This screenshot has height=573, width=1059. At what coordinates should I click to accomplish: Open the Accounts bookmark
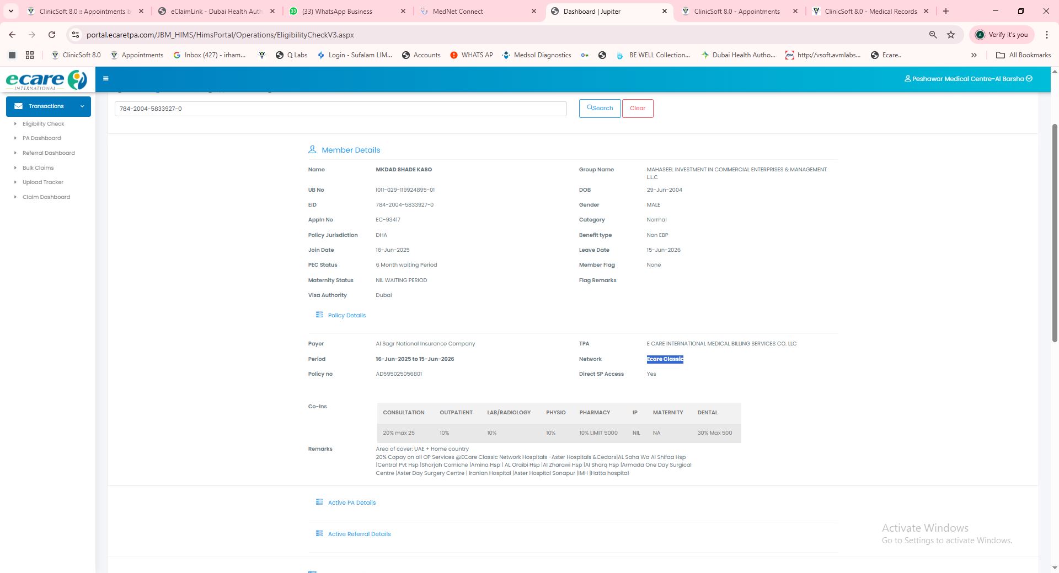(x=421, y=55)
